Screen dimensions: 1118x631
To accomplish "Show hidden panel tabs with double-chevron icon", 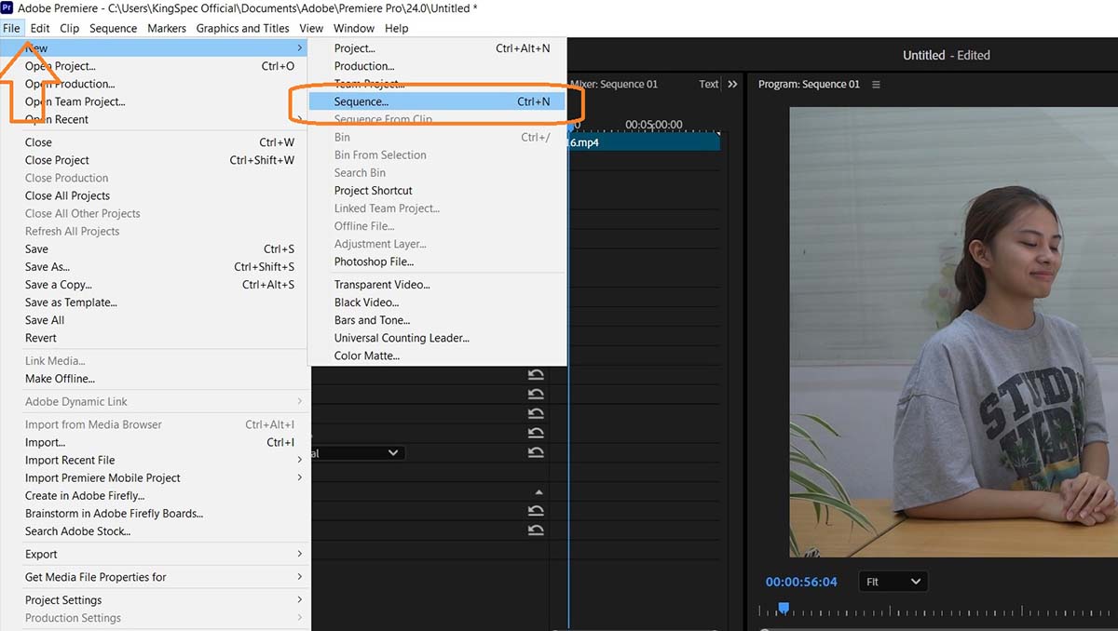I will click(732, 85).
